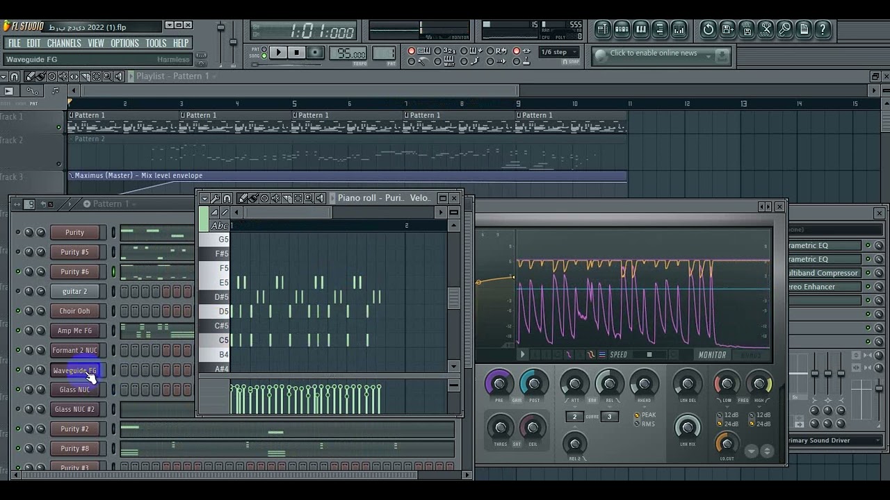Click the Stop transport button
The height and width of the screenshot is (500, 890).
296,53
